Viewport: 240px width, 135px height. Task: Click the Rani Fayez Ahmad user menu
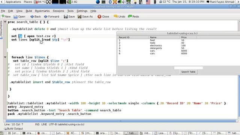(220, 2)
